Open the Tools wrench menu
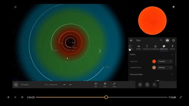The image size is (189, 106). (x=114, y=85)
